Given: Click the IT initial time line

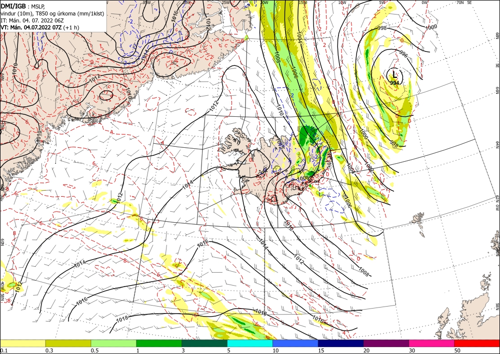Looking at the screenshot, I should point(32,20).
